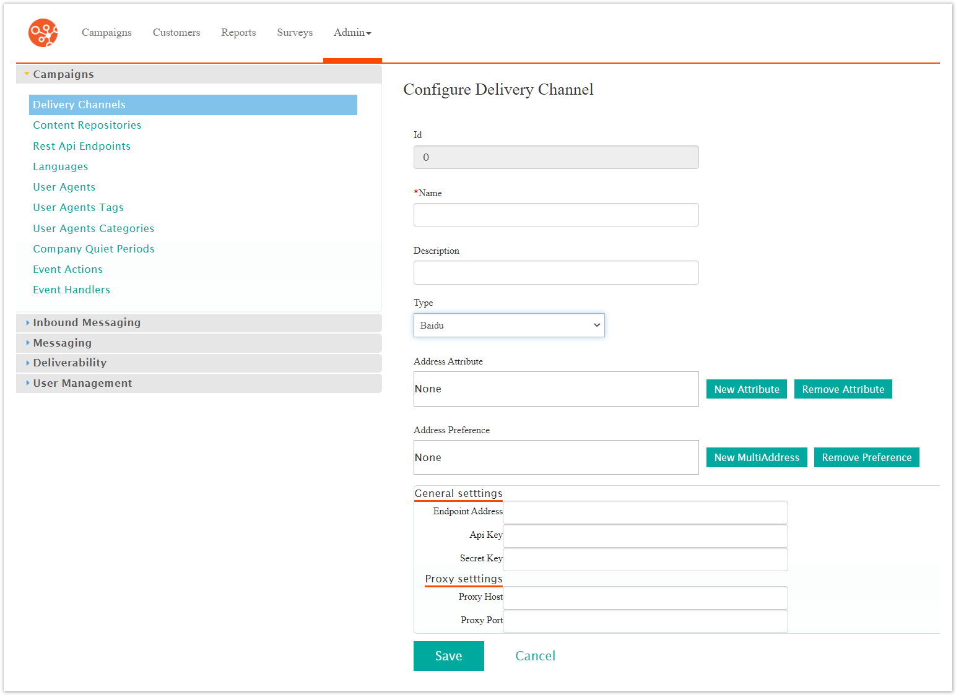Focus the Api Key field

(645, 536)
